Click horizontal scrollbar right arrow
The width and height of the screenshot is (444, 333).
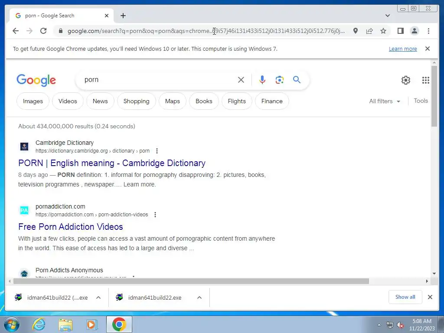pyautogui.click(x=427, y=281)
